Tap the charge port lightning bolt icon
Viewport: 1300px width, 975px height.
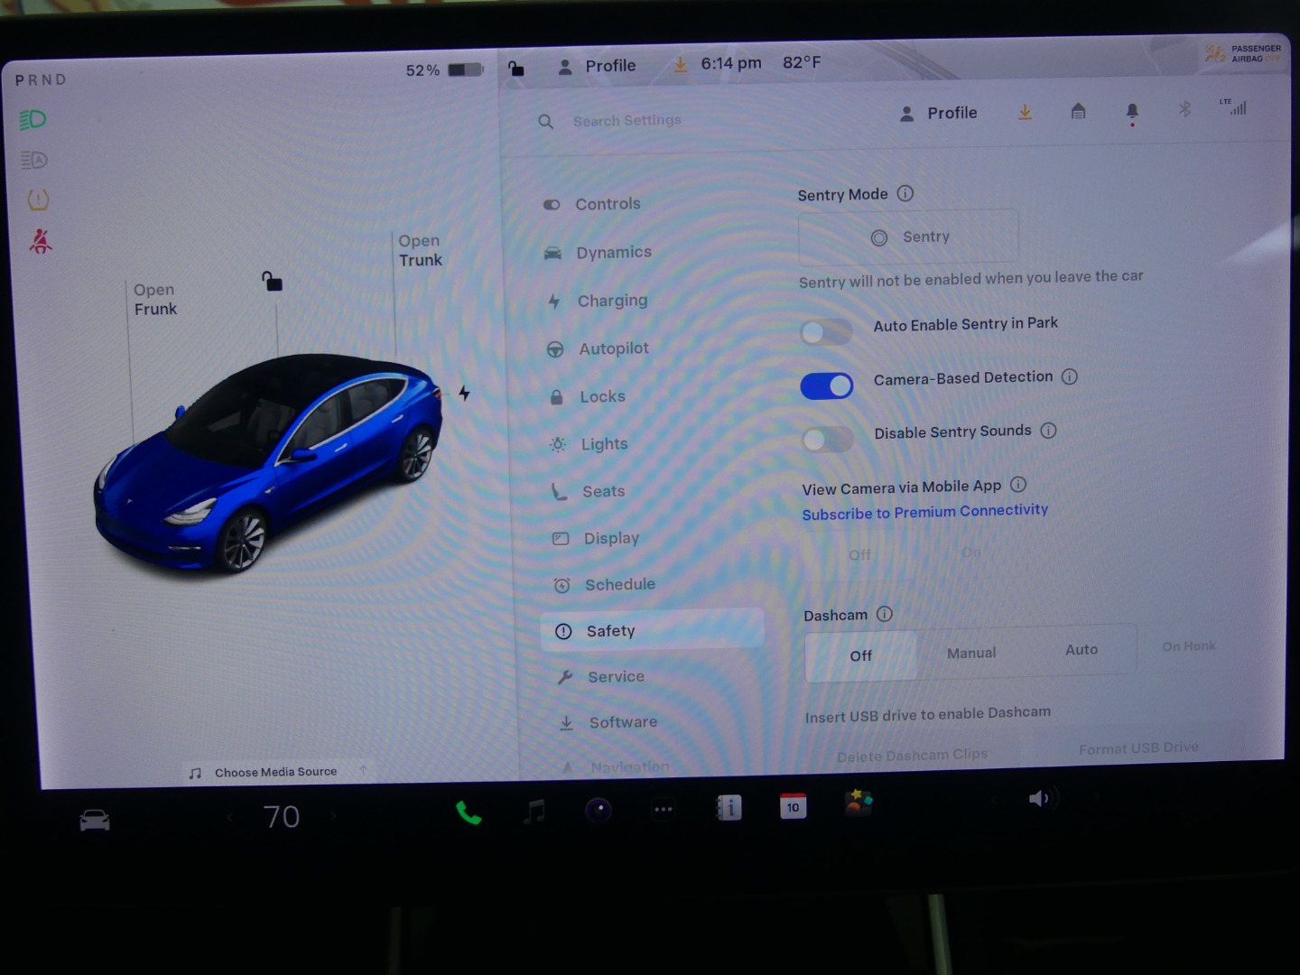464,393
